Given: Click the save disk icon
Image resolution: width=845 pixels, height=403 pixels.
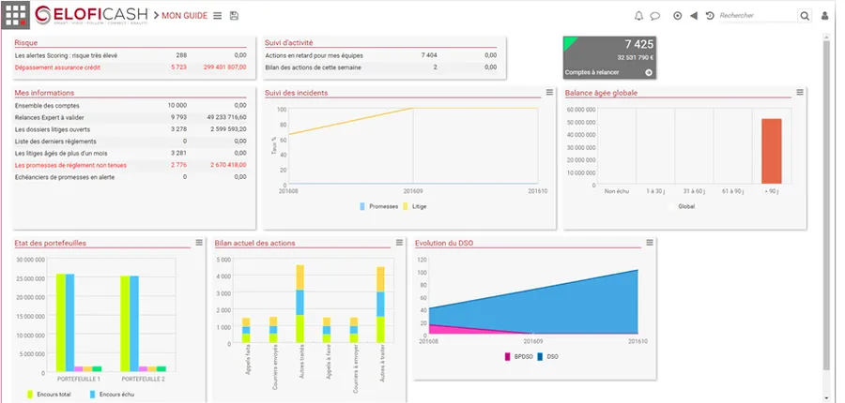Looking at the screenshot, I should click(234, 16).
